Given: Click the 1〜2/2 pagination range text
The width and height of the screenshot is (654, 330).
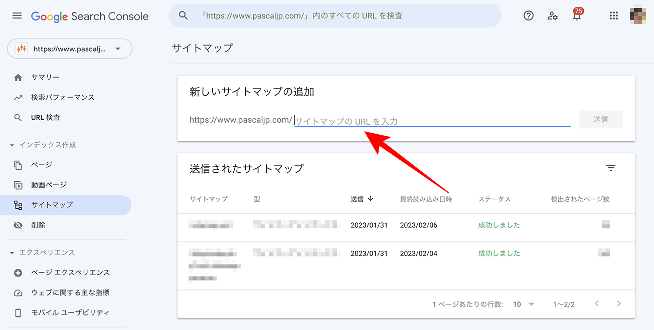Looking at the screenshot, I should coord(564,304).
